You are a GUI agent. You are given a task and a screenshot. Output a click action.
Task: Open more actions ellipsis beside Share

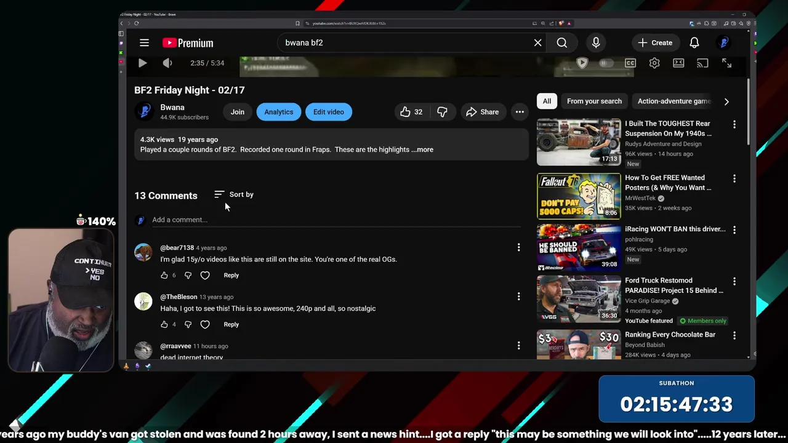(x=520, y=112)
